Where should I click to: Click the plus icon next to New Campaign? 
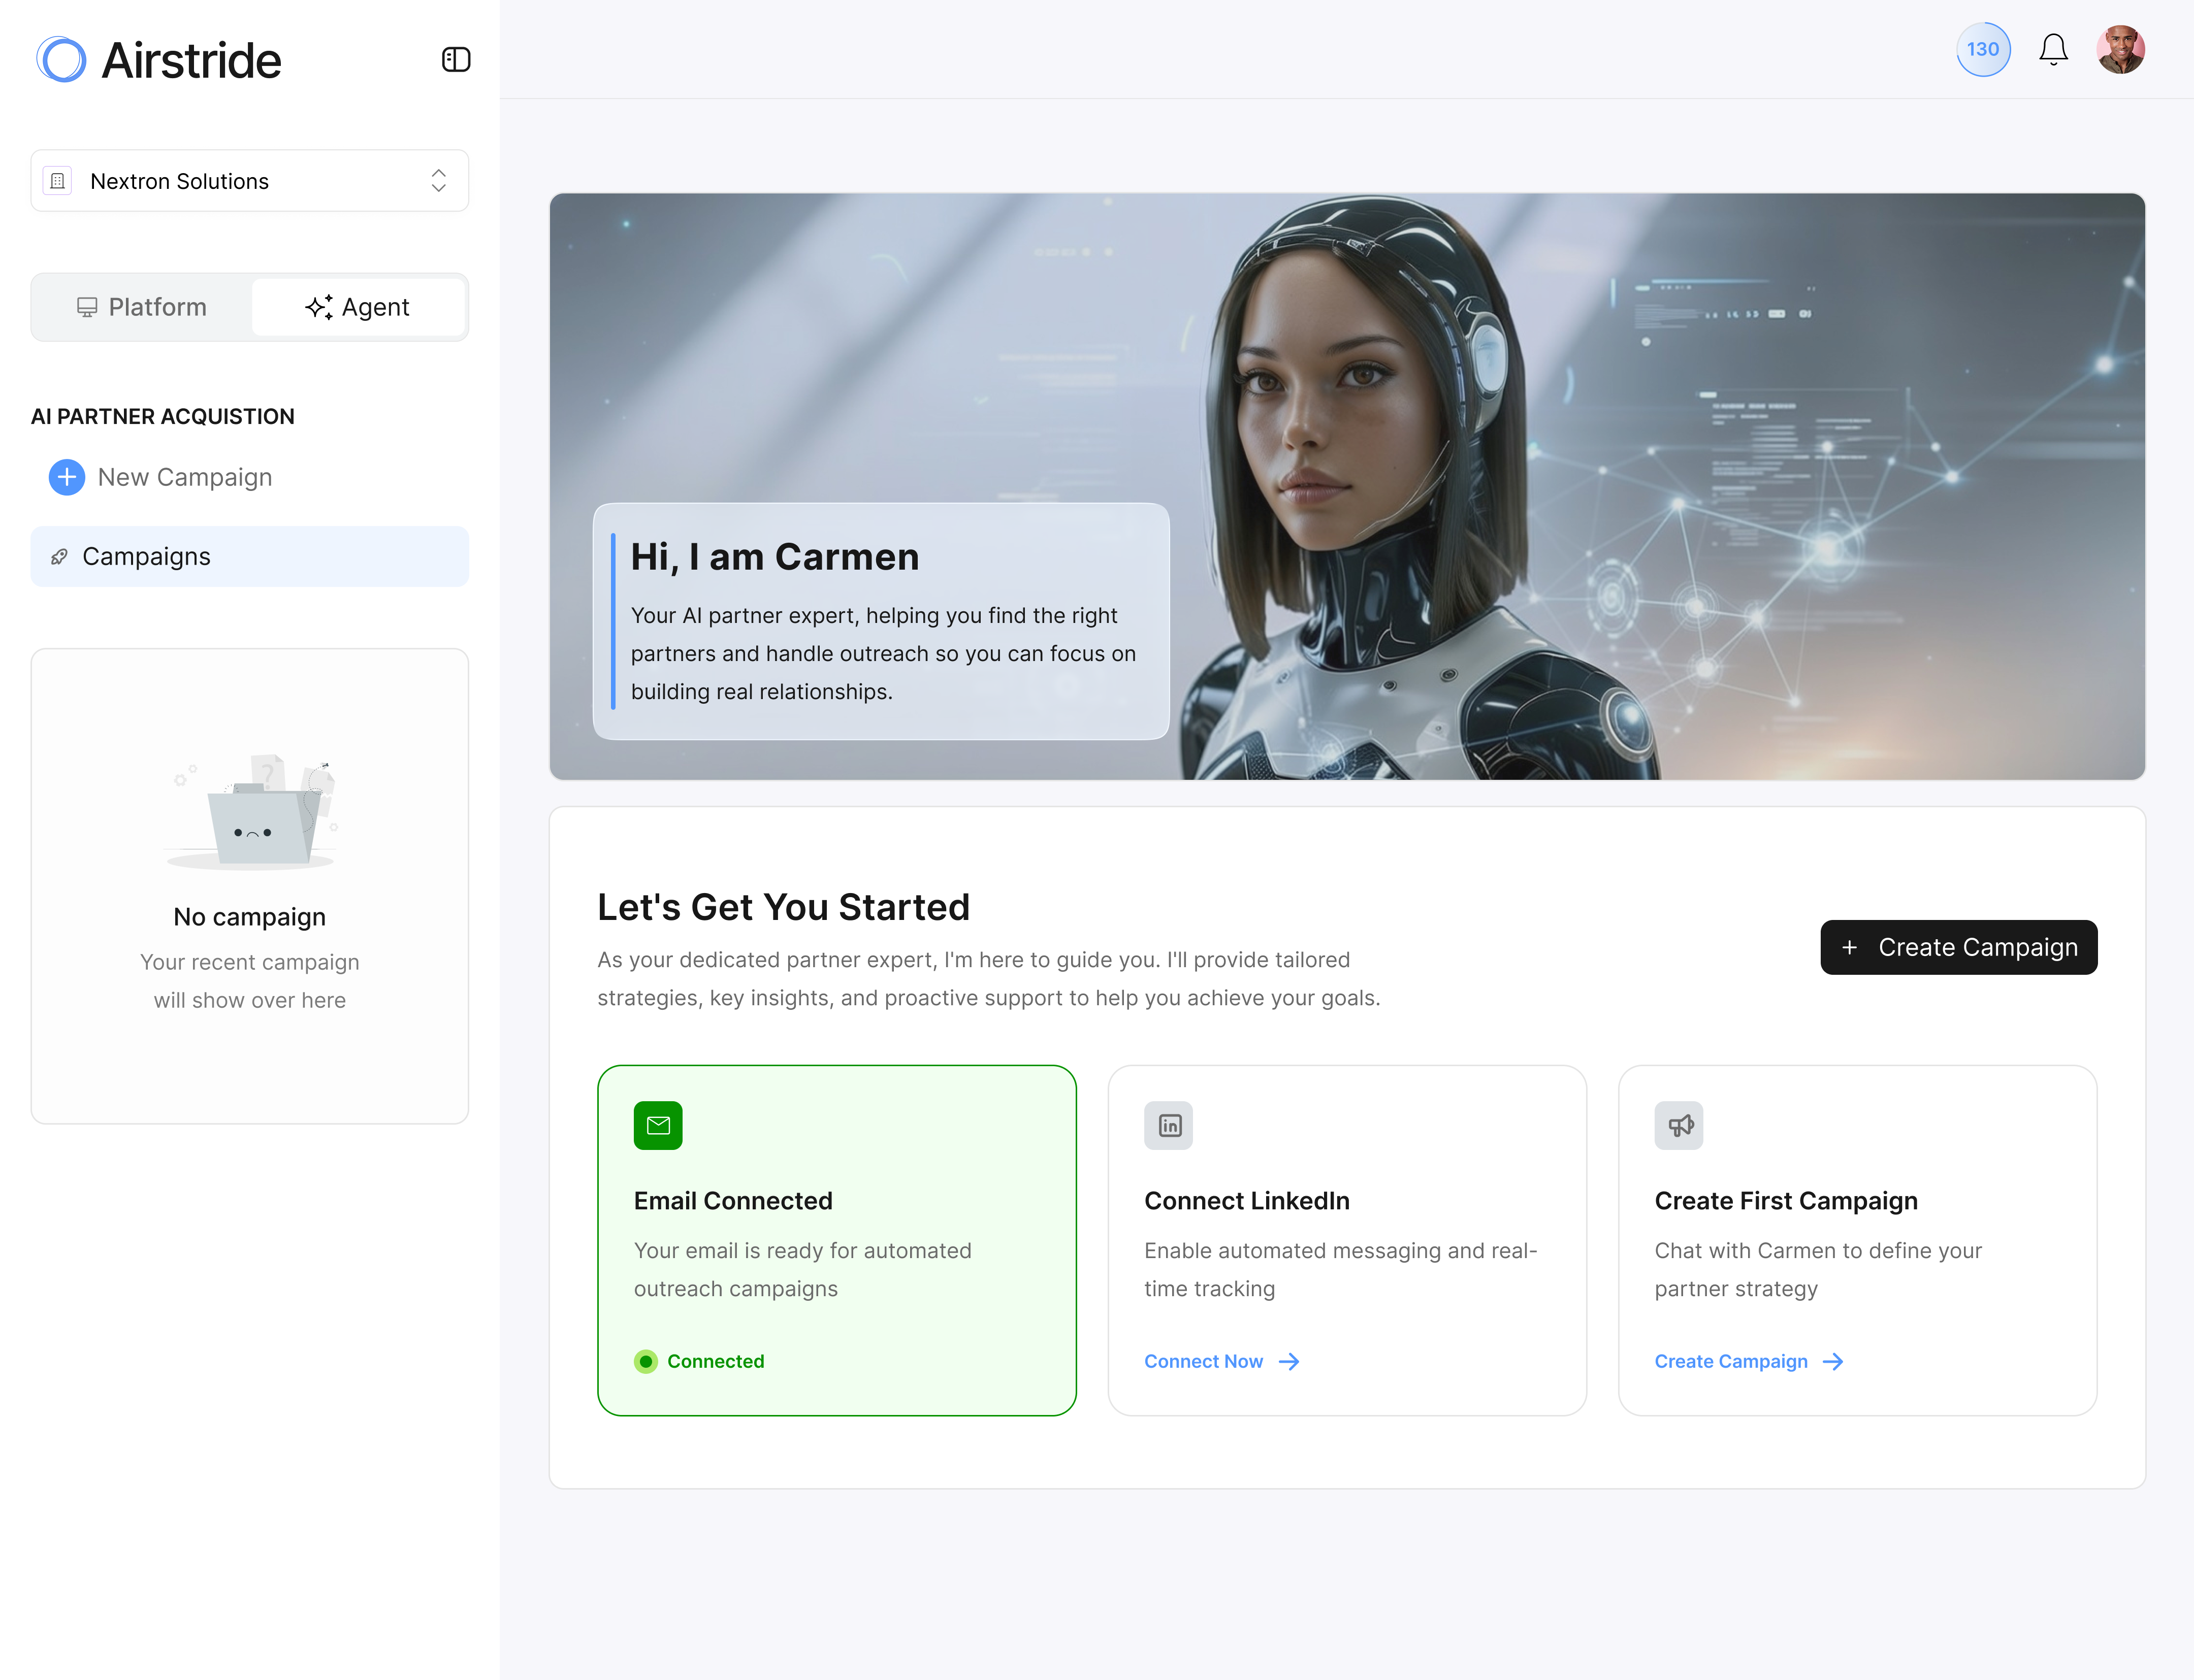[x=66, y=477]
